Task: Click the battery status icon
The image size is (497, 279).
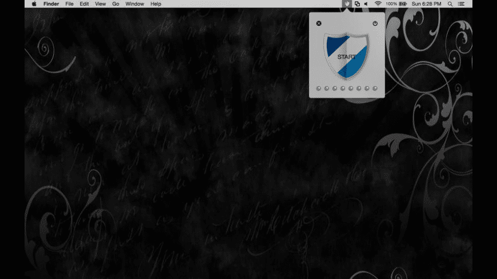Action: [x=403, y=4]
